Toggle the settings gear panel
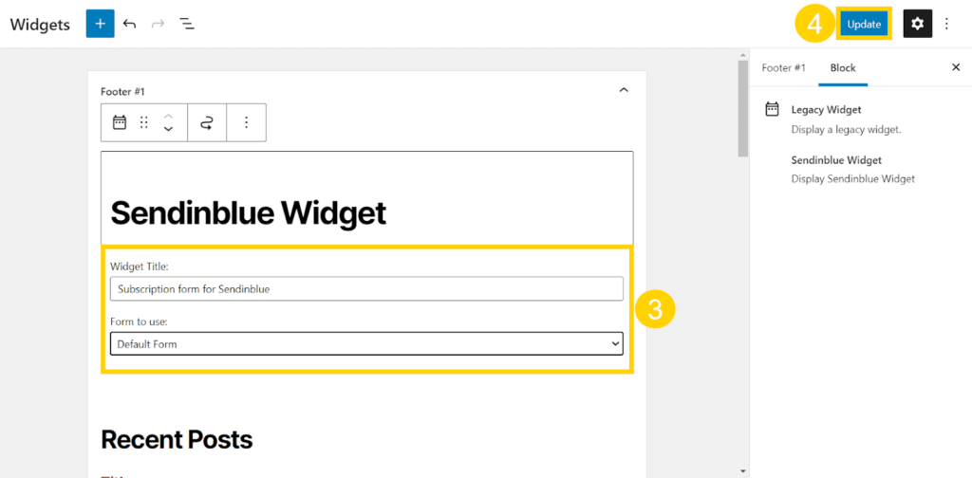972x478 pixels. pos(918,24)
